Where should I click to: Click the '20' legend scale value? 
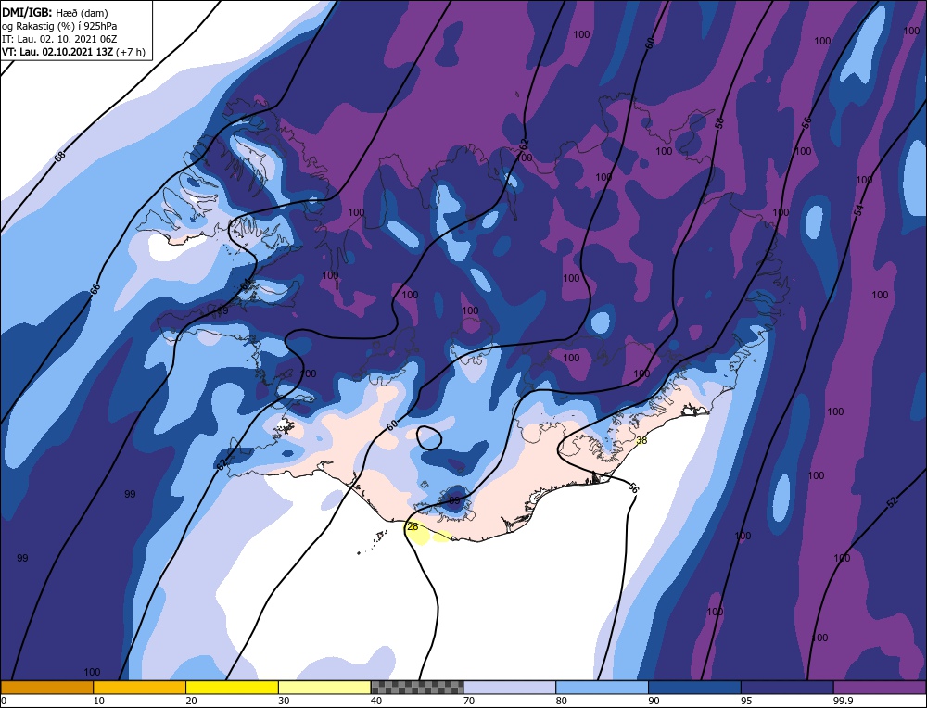(192, 701)
